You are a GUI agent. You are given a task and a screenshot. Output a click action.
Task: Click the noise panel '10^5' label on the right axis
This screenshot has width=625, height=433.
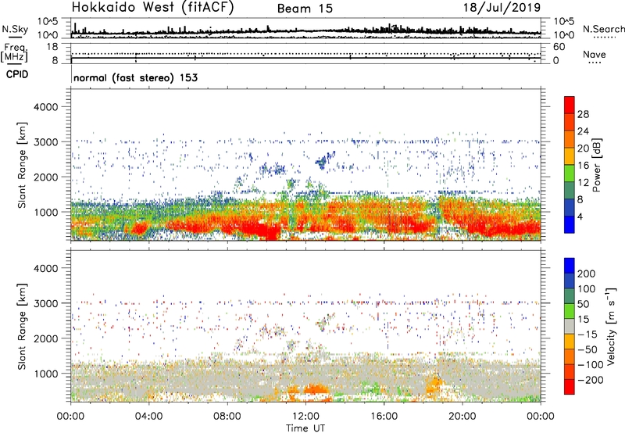click(x=563, y=21)
